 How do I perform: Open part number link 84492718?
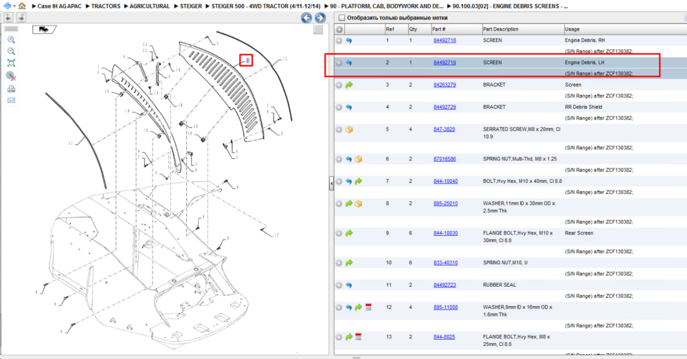pos(444,41)
